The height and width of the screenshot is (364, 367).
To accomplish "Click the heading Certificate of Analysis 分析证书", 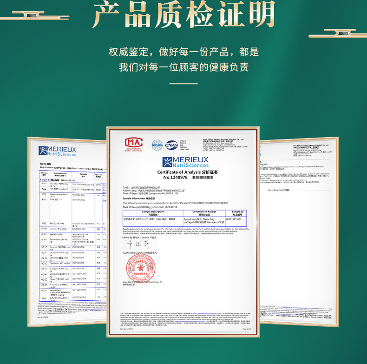I will [x=187, y=172].
